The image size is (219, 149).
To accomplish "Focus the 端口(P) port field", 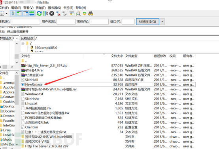I will coord(128,22).
